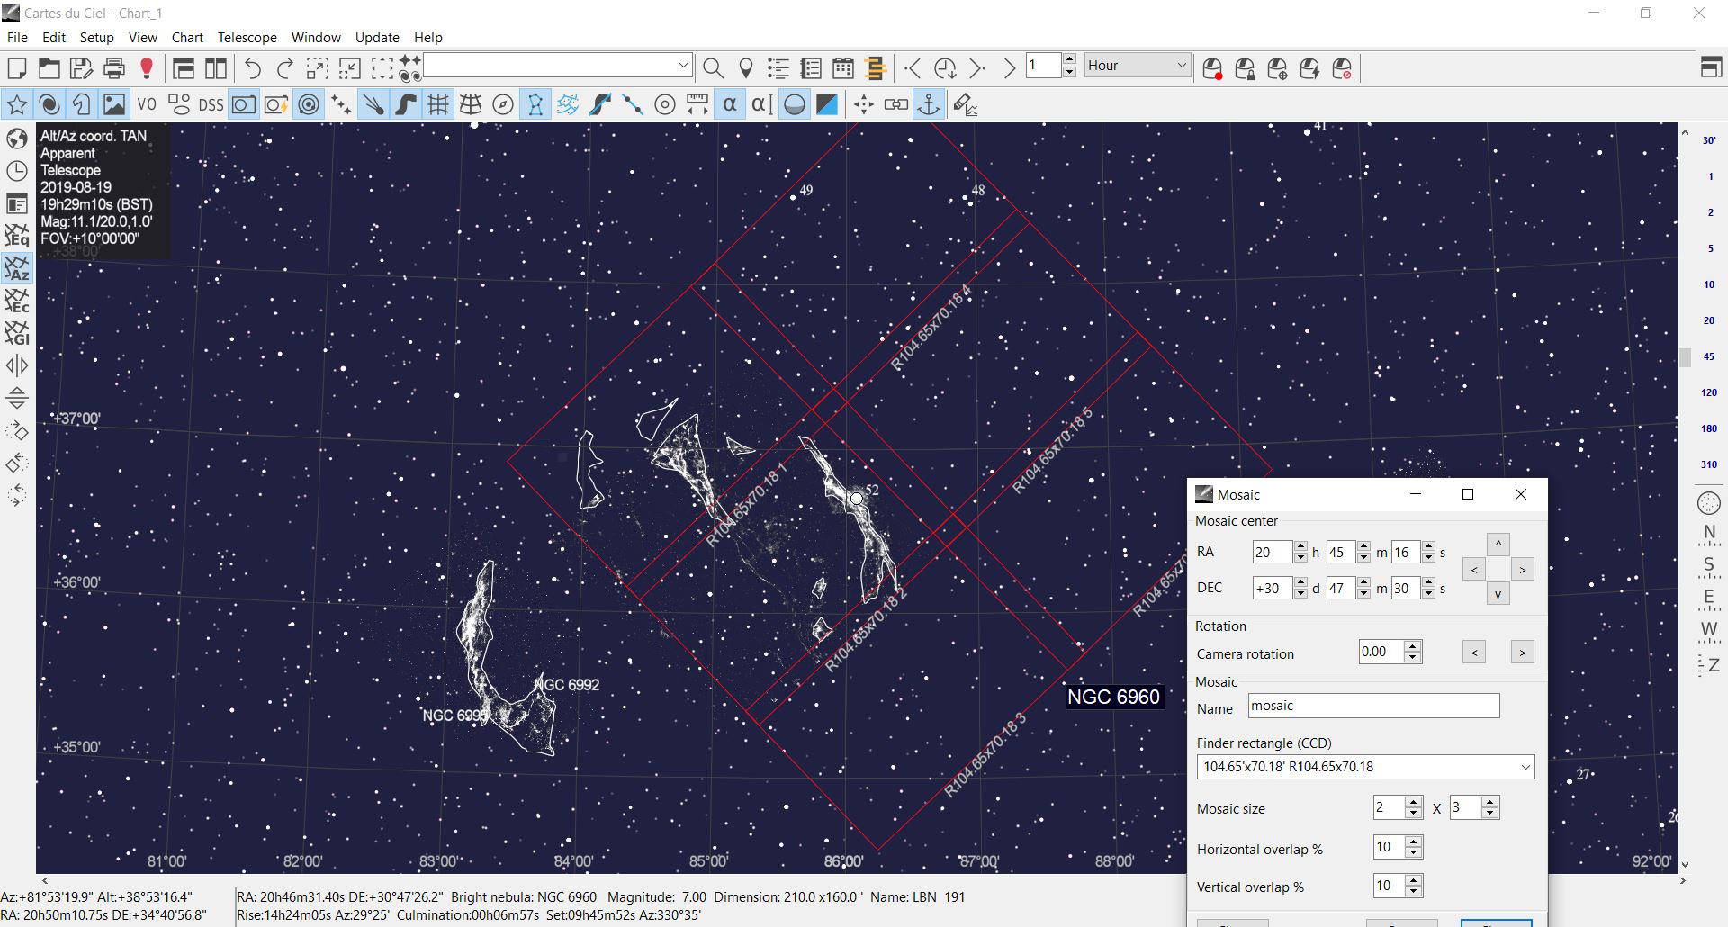This screenshot has width=1728, height=927.
Task: Click the flip chart horizontally sidebar icon
Action: click(17, 365)
